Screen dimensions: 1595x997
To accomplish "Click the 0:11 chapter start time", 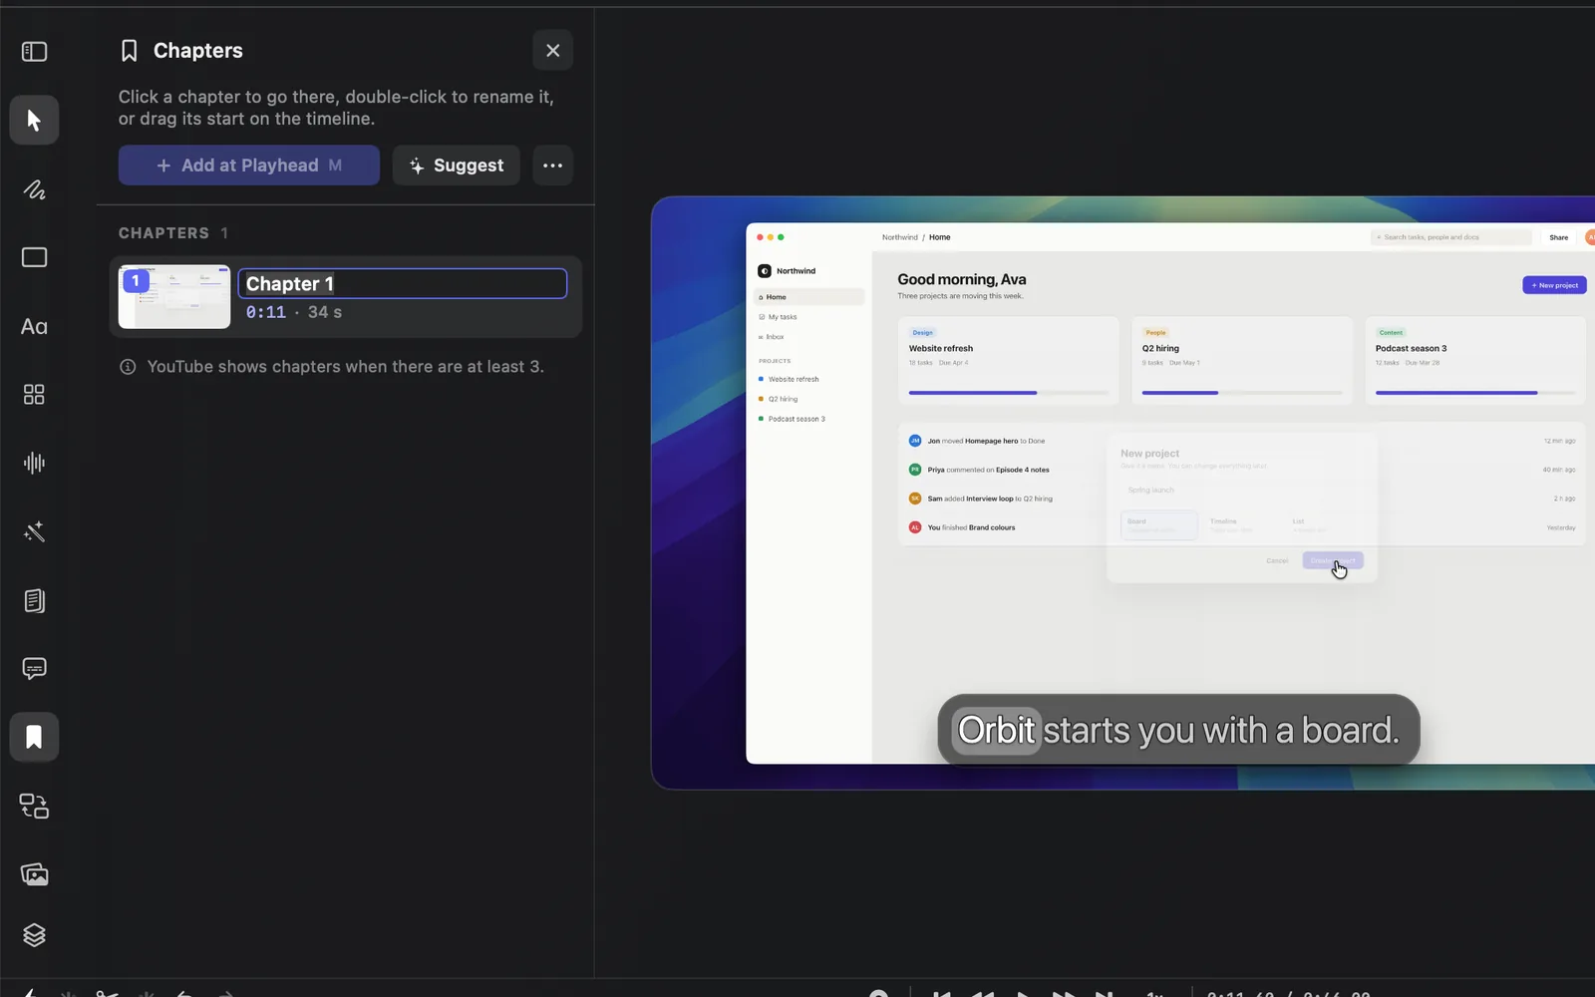I will (266, 312).
